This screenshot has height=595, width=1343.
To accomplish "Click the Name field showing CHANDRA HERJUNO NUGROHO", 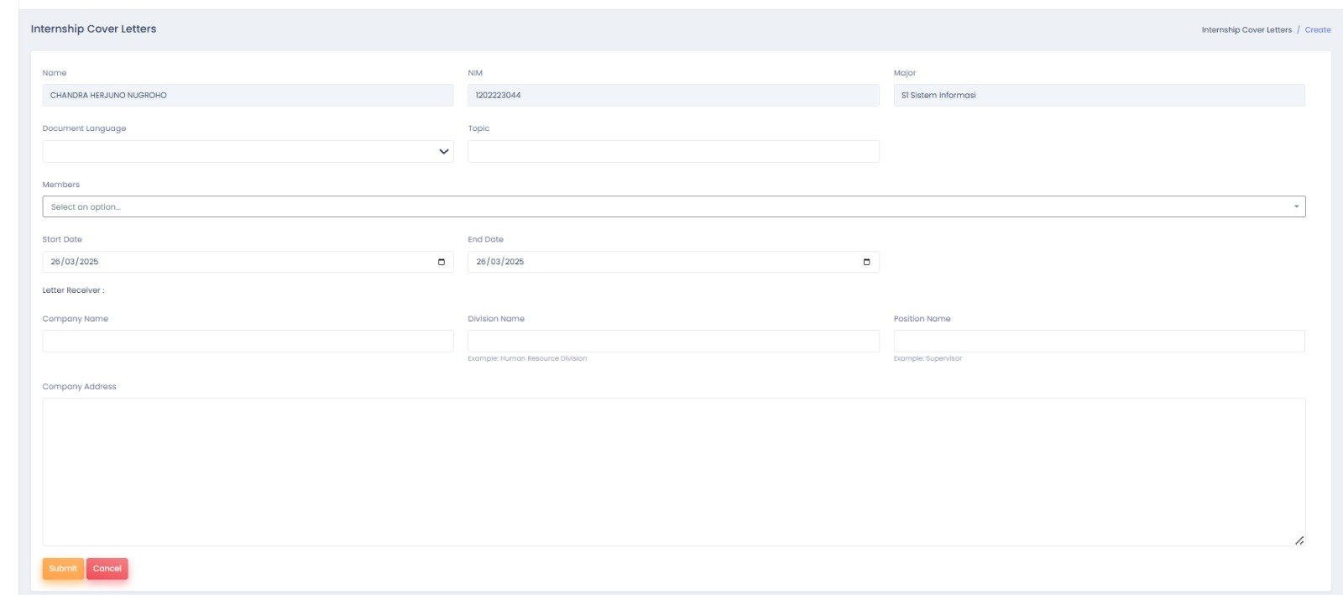I will tap(248, 96).
